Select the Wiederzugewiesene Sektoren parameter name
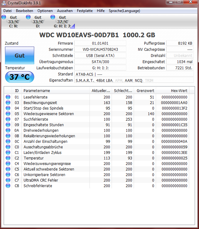Screen dimensions: 199x229 click(49, 114)
